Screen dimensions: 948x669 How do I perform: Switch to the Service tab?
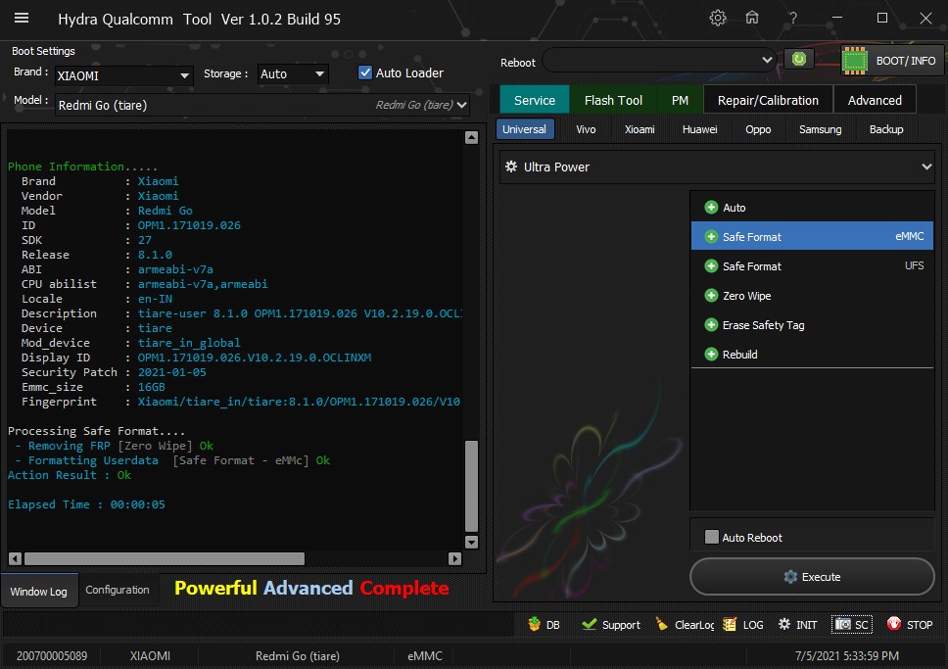click(535, 101)
